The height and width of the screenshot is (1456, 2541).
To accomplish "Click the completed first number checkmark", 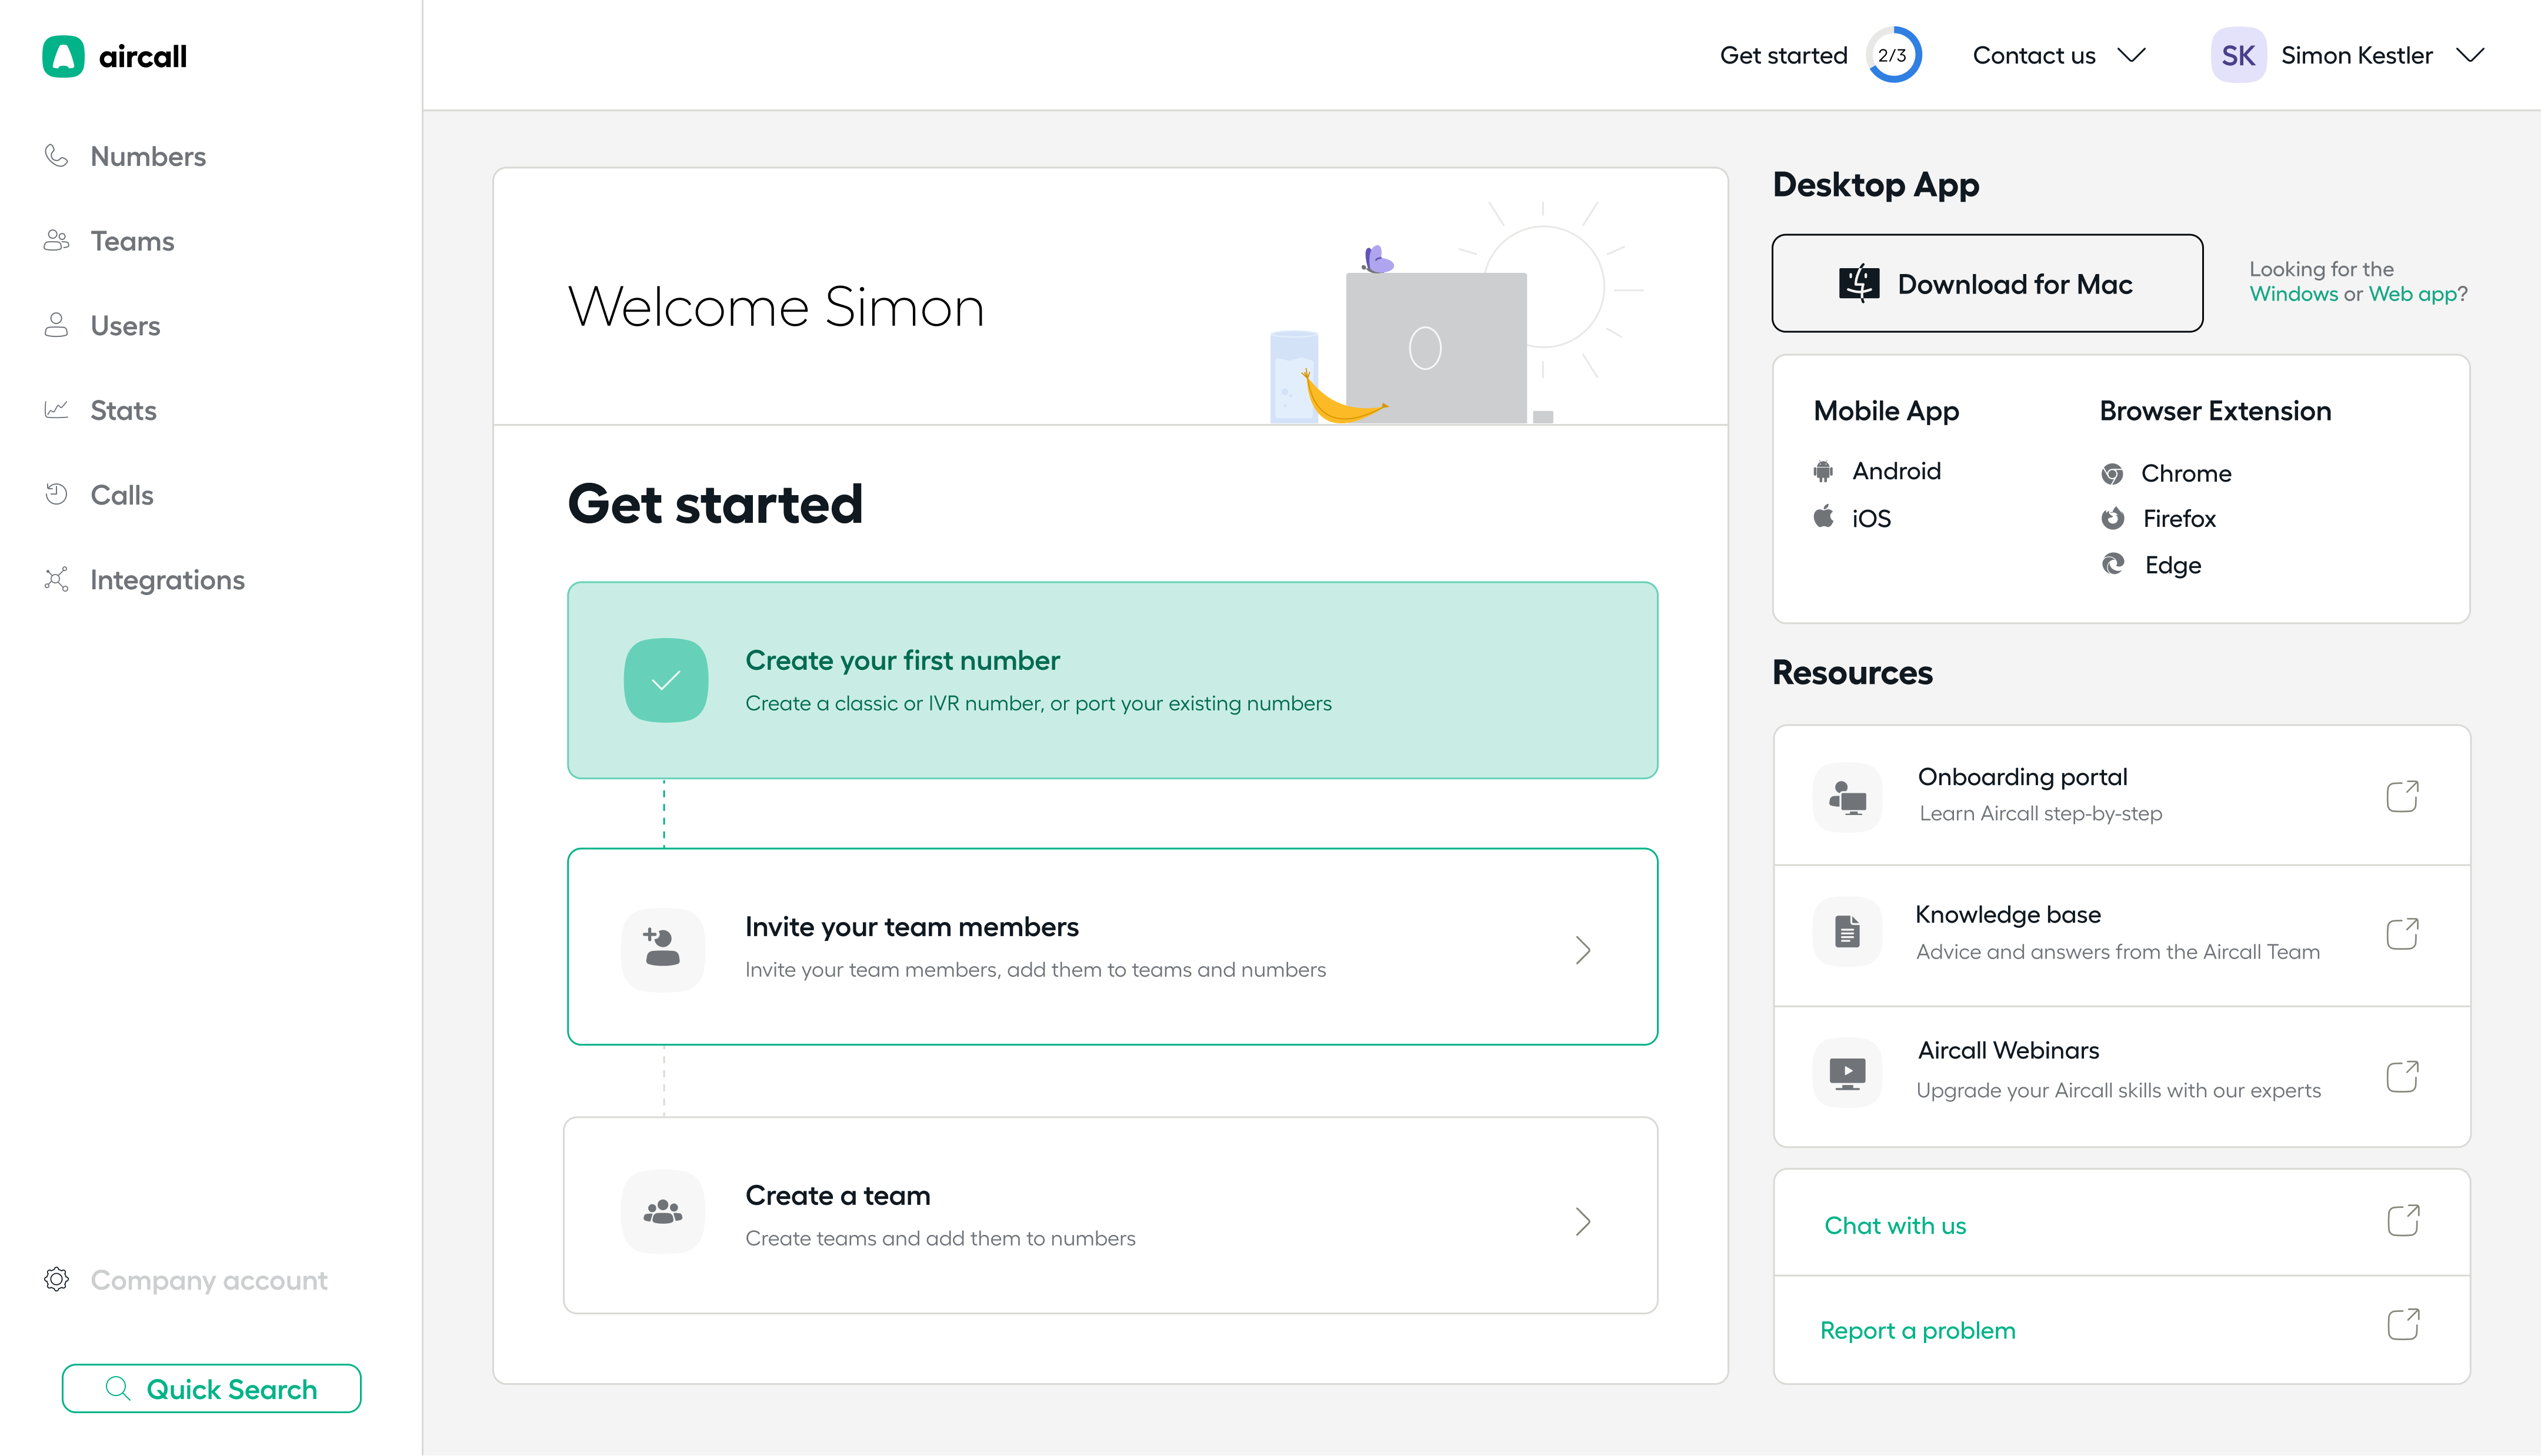I will point(665,680).
